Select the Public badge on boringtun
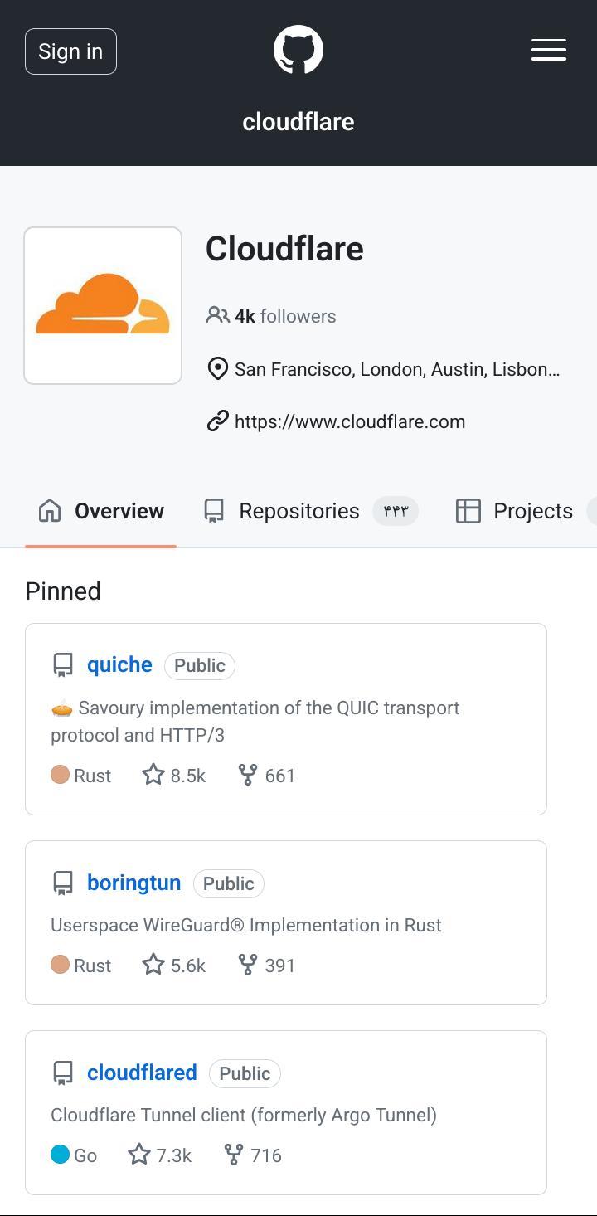597x1216 pixels. 228,883
